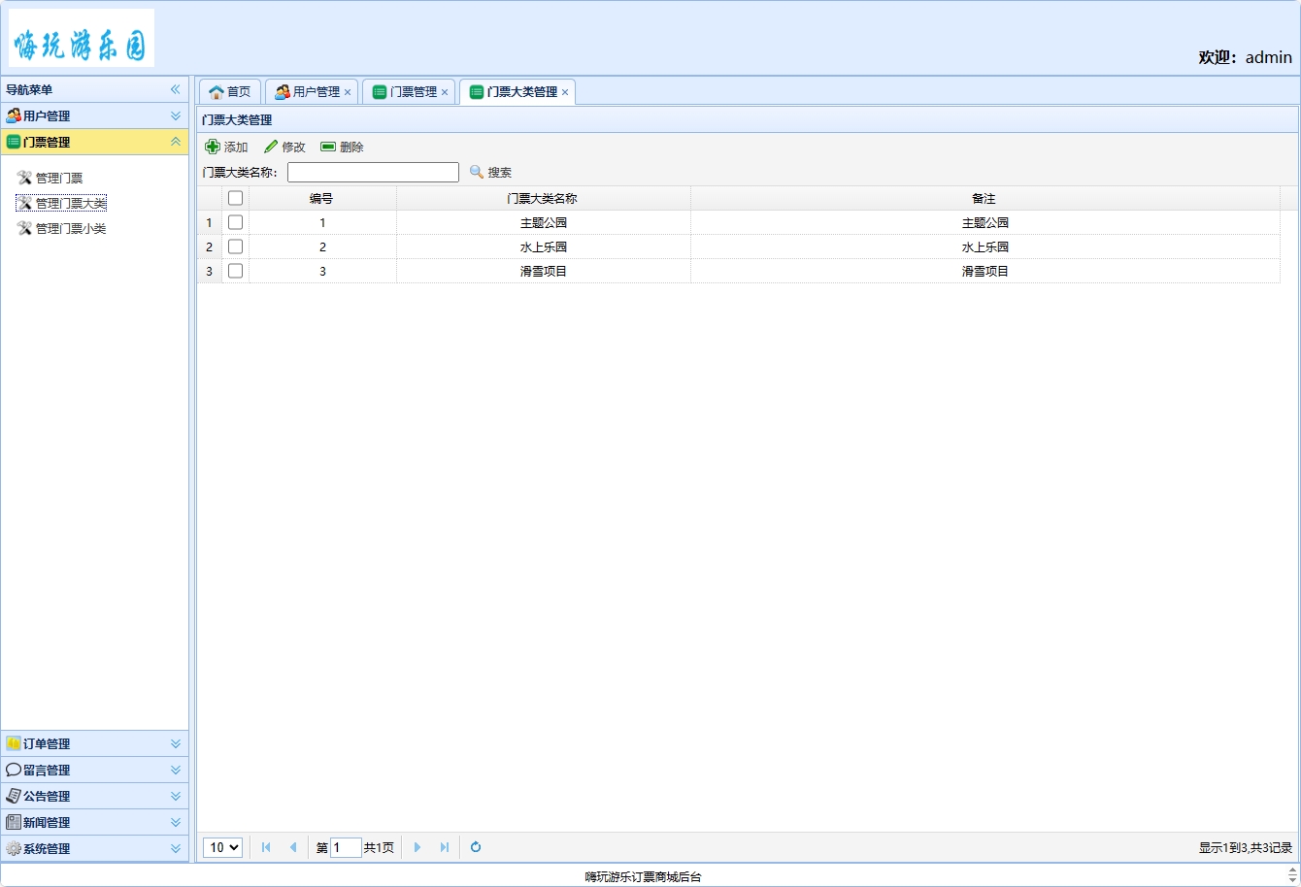The image size is (1301, 887).
Task: Click the green Add (添加) icon
Action: click(x=213, y=147)
